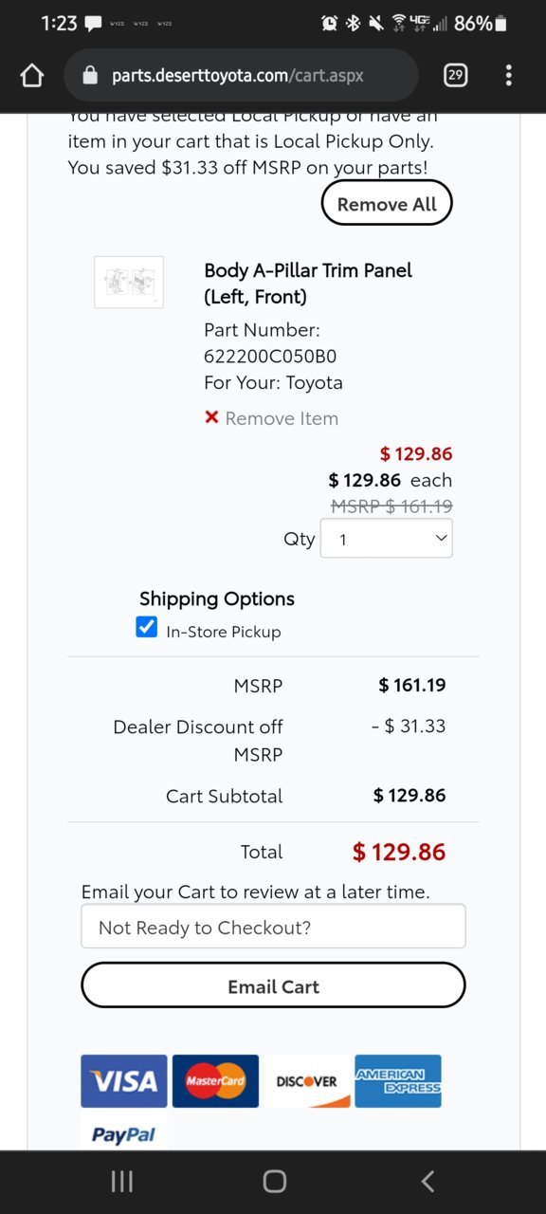
Task: Tap the Android recent apps button
Action: [122, 1181]
